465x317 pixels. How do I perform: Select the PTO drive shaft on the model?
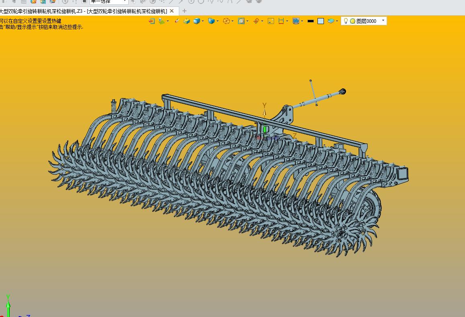[319, 99]
